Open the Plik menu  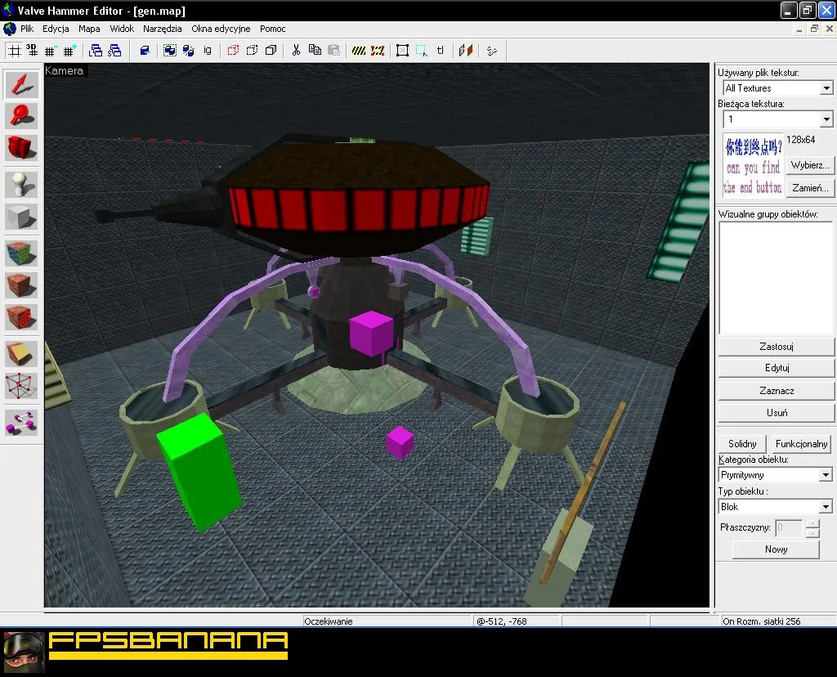pyautogui.click(x=27, y=29)
